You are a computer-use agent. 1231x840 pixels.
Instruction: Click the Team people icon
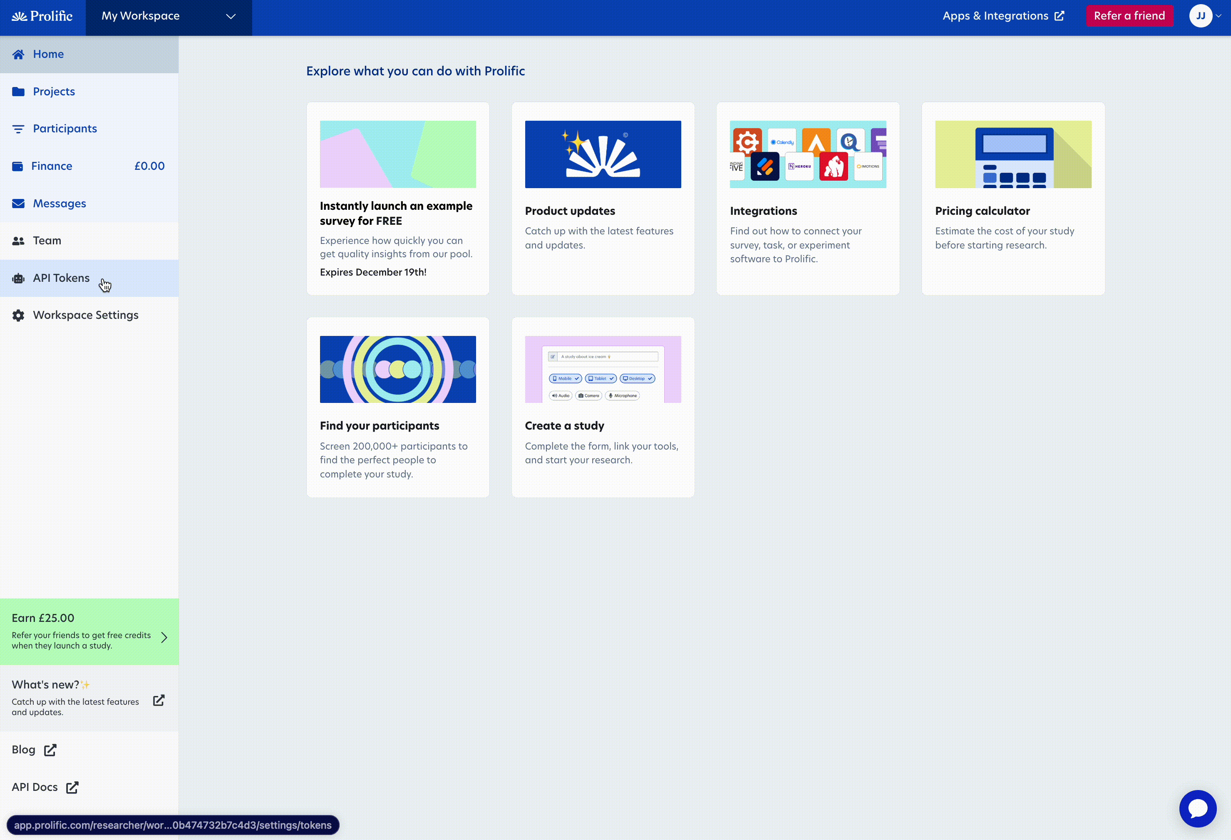pos(19,241)
